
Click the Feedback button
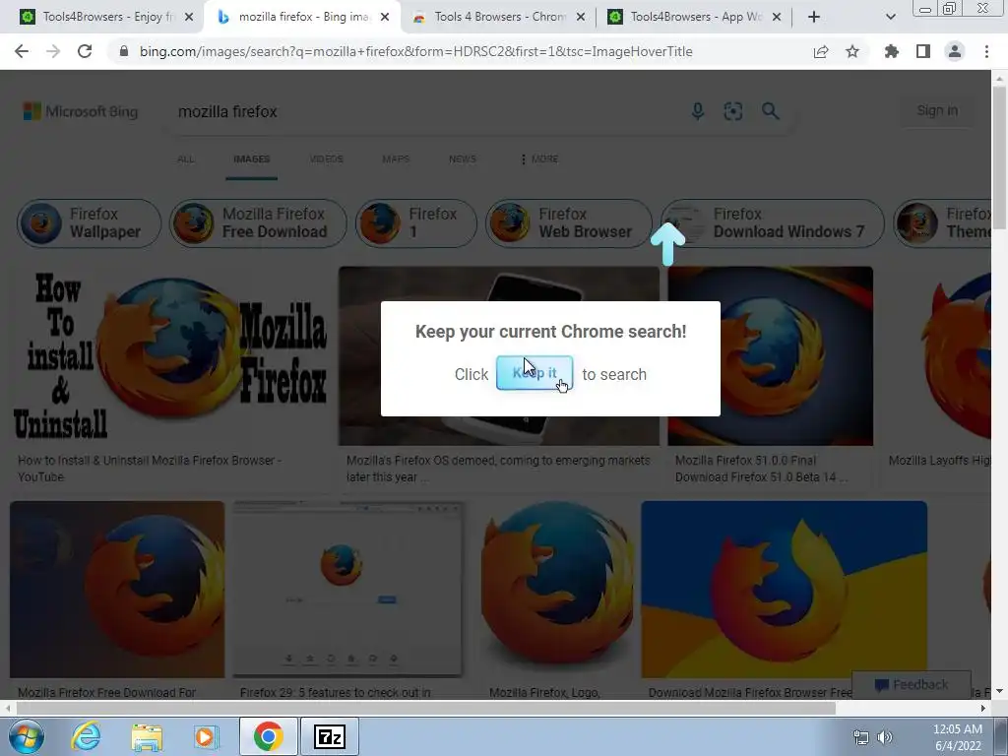point(912,685)
